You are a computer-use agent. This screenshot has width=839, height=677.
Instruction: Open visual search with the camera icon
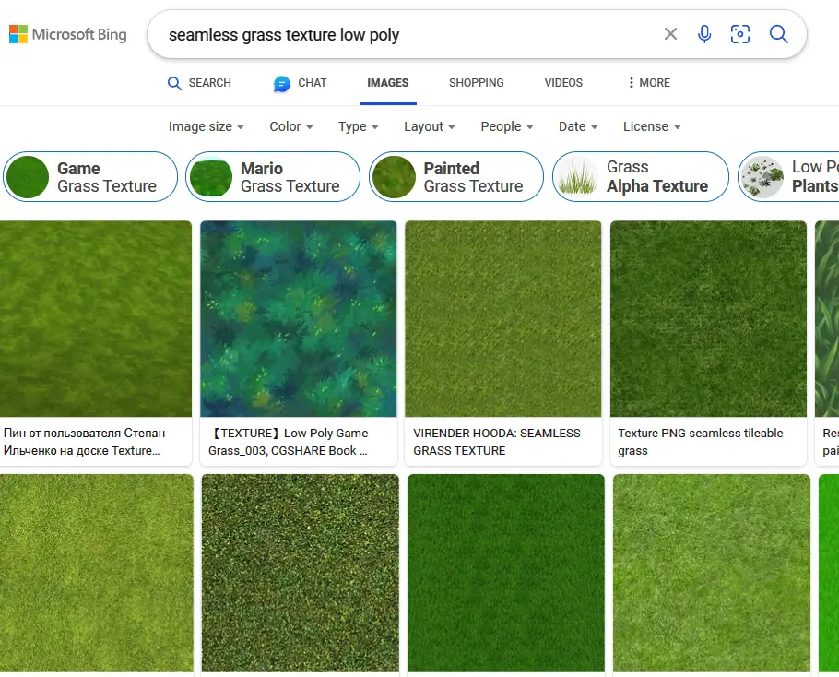tap(740, 33)
